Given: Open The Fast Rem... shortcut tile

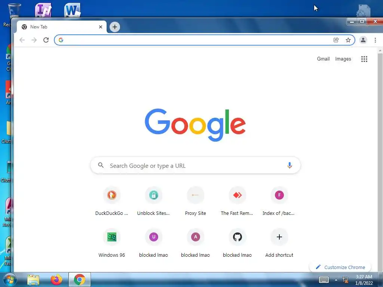Looking at the screenshot, I should pos(237,201).
